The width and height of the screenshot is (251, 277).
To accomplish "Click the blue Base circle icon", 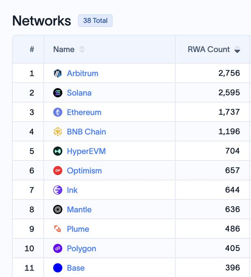I will click(58, 268).
